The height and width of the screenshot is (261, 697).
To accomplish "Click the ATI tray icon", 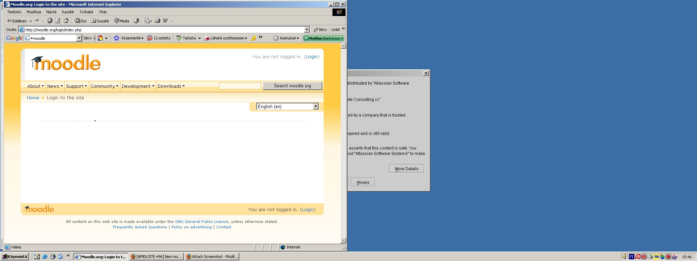I will point(638,257).
